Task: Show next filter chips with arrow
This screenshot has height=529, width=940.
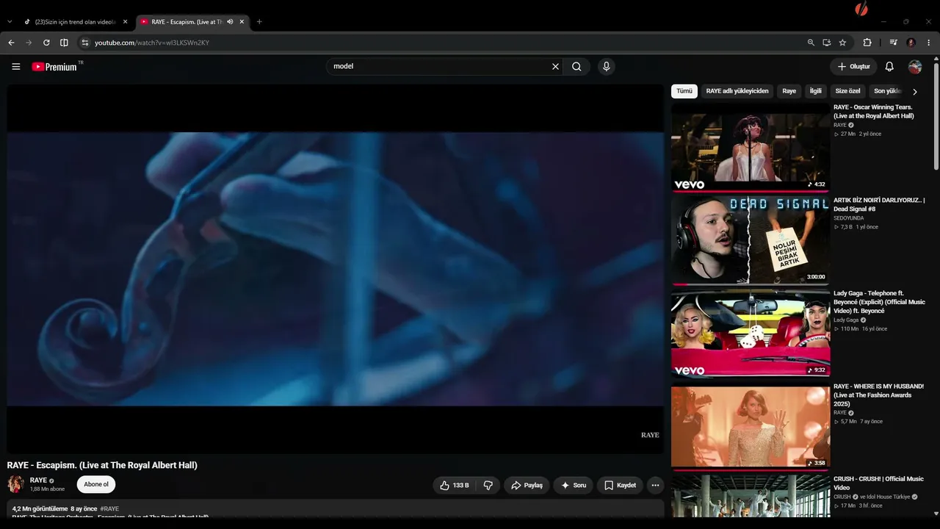Action: (x=915, y=92)
